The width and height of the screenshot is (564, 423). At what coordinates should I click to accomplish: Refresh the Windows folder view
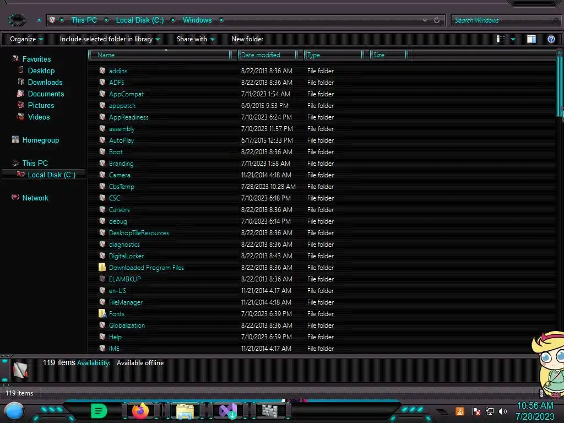point(437,20)
